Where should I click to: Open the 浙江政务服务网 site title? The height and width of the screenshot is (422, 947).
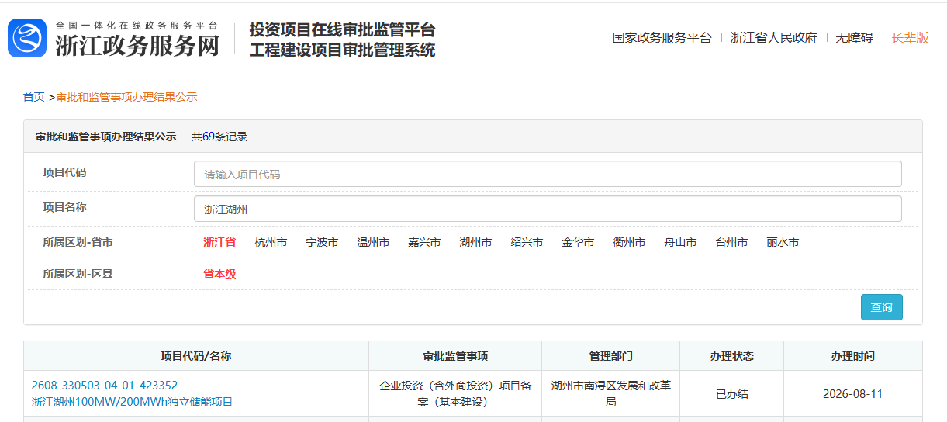pos(137,46)
